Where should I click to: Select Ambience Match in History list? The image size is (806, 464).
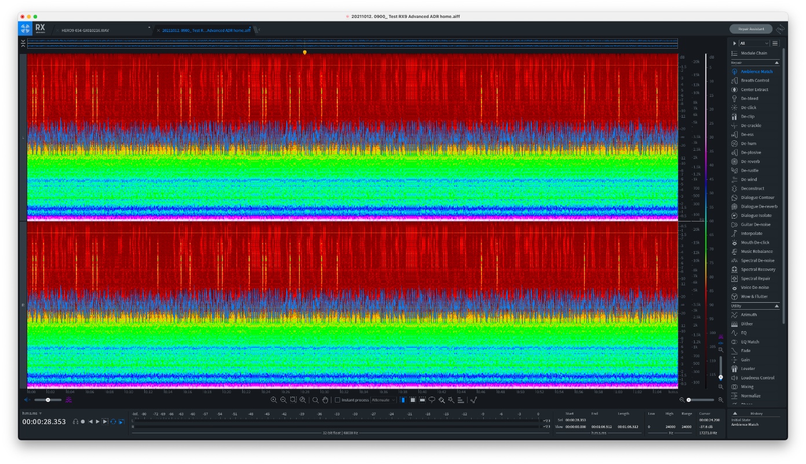point(743,425)
